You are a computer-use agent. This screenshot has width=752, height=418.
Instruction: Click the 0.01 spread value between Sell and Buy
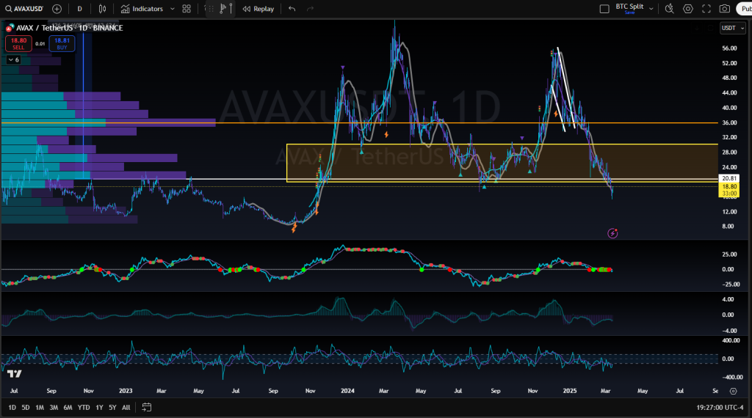[x=40, y=43]
